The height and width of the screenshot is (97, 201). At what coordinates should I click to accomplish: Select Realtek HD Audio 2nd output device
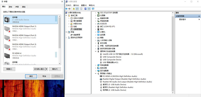(x=127, y=82)
